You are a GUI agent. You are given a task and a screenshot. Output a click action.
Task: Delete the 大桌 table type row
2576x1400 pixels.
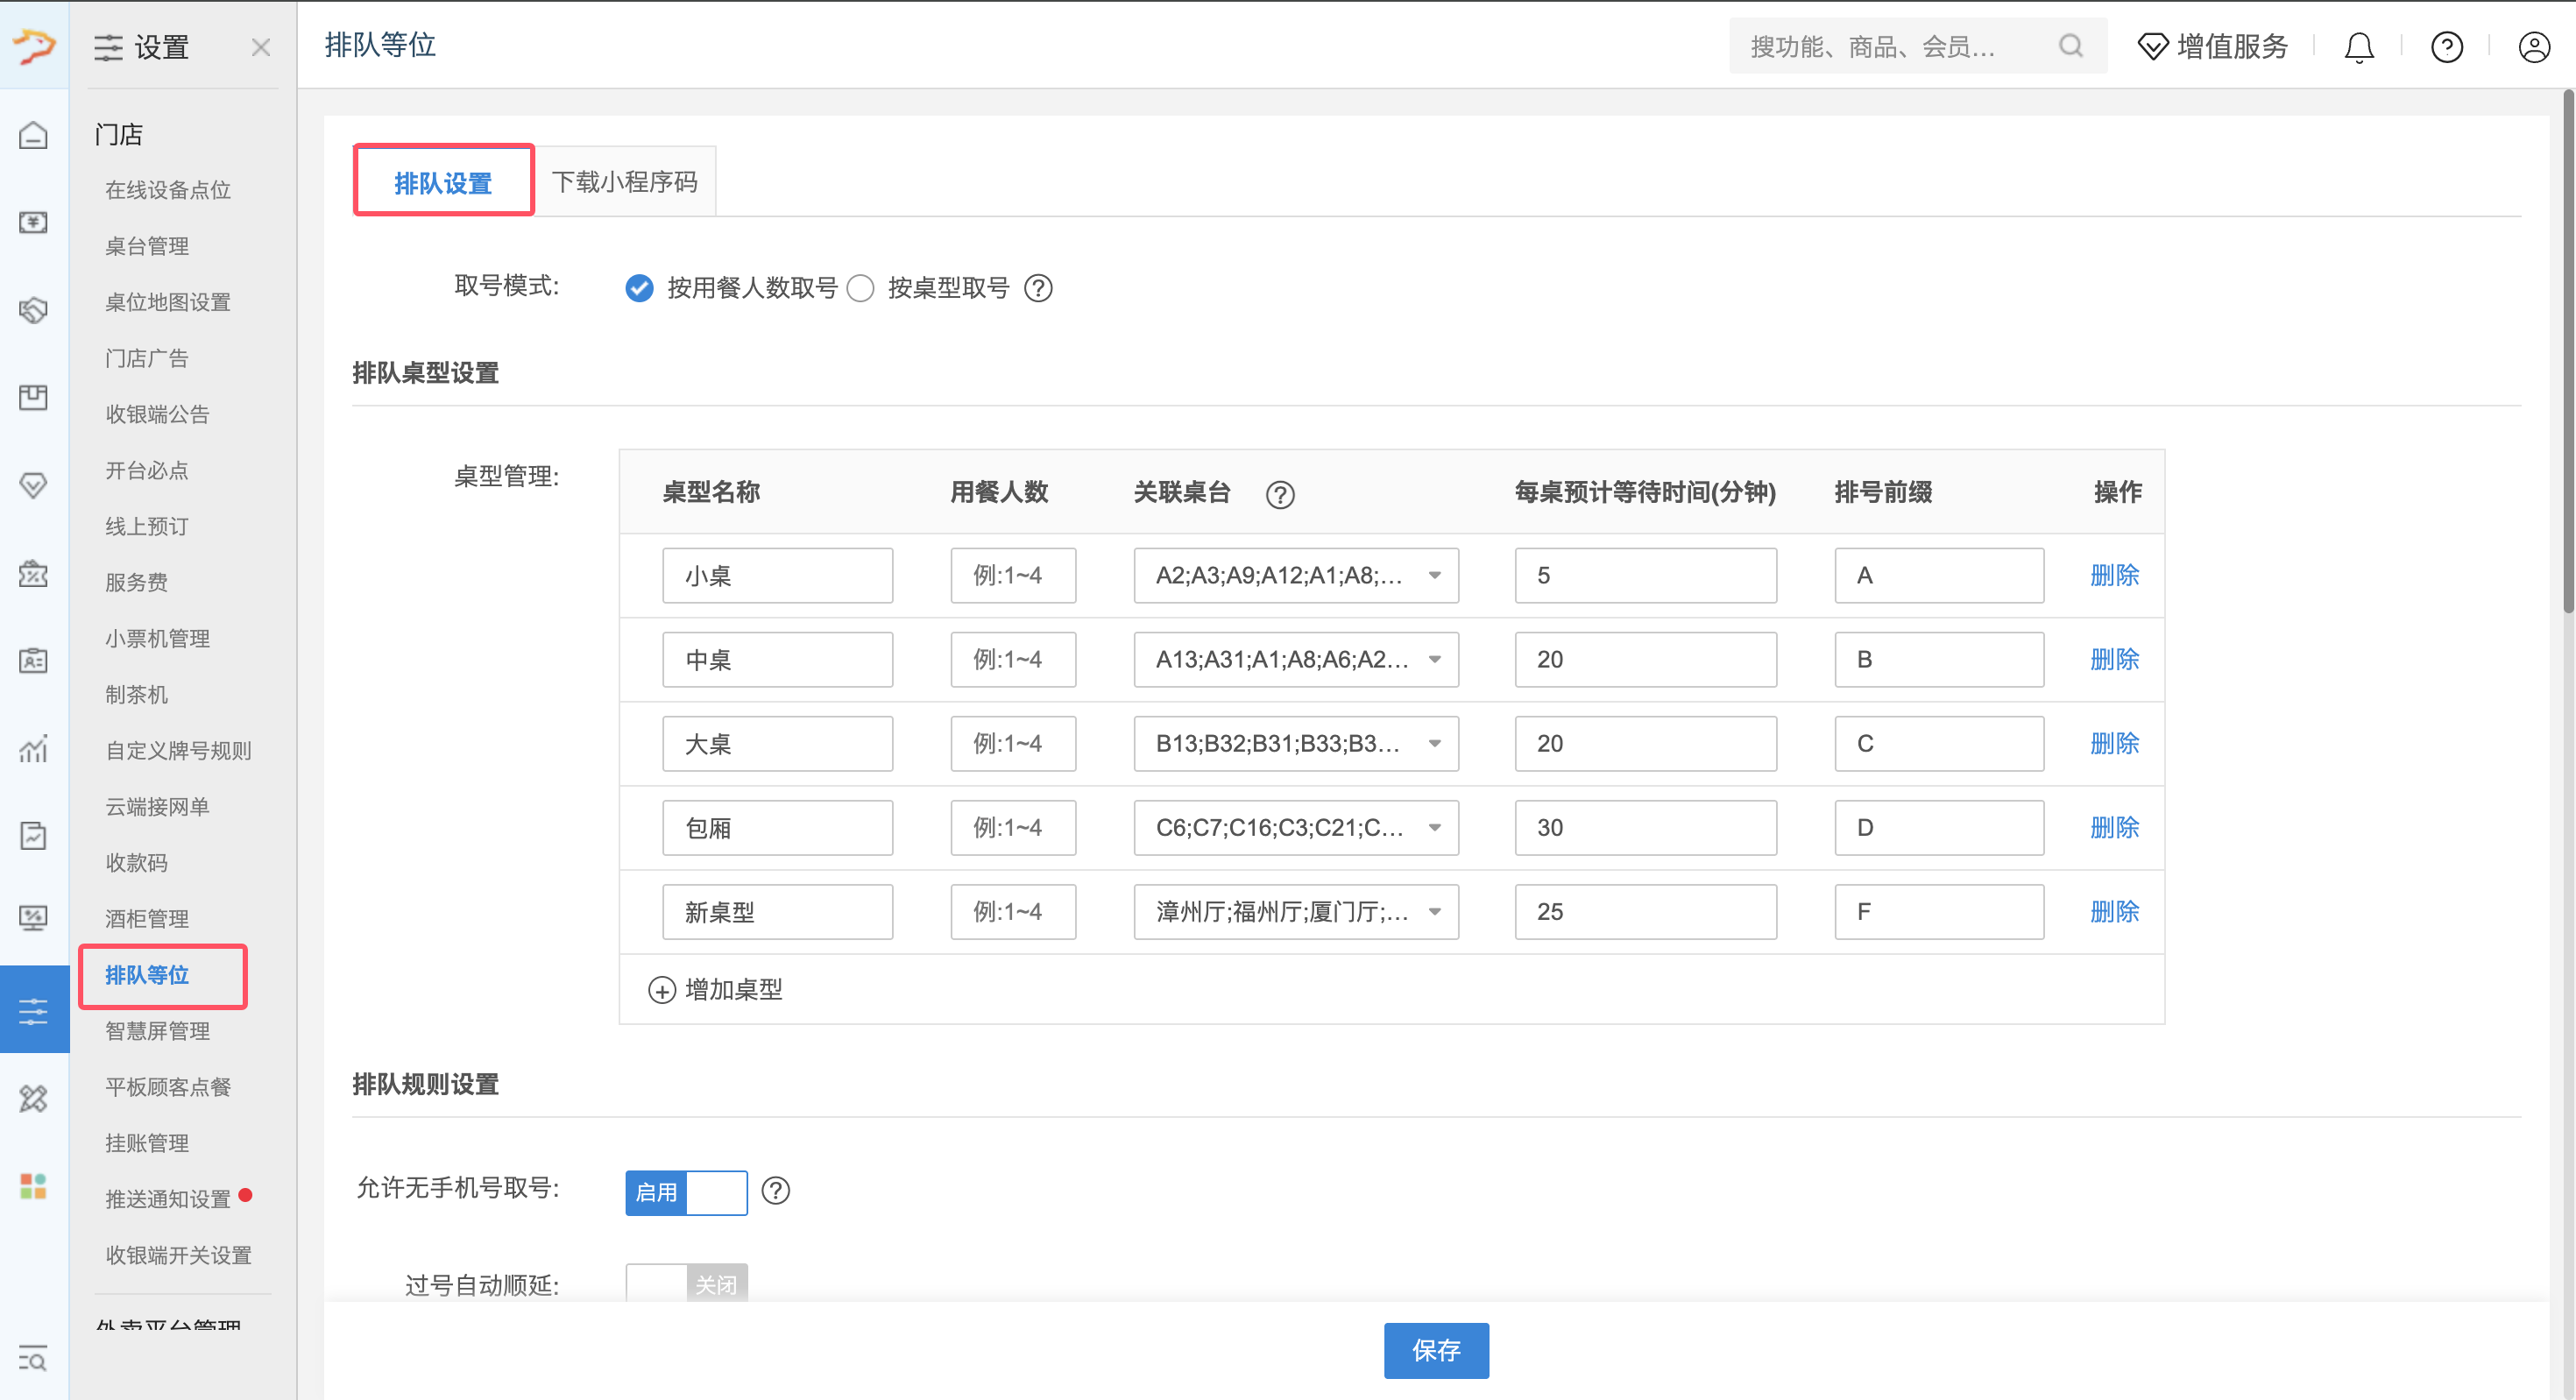[x=2114, y=743]
